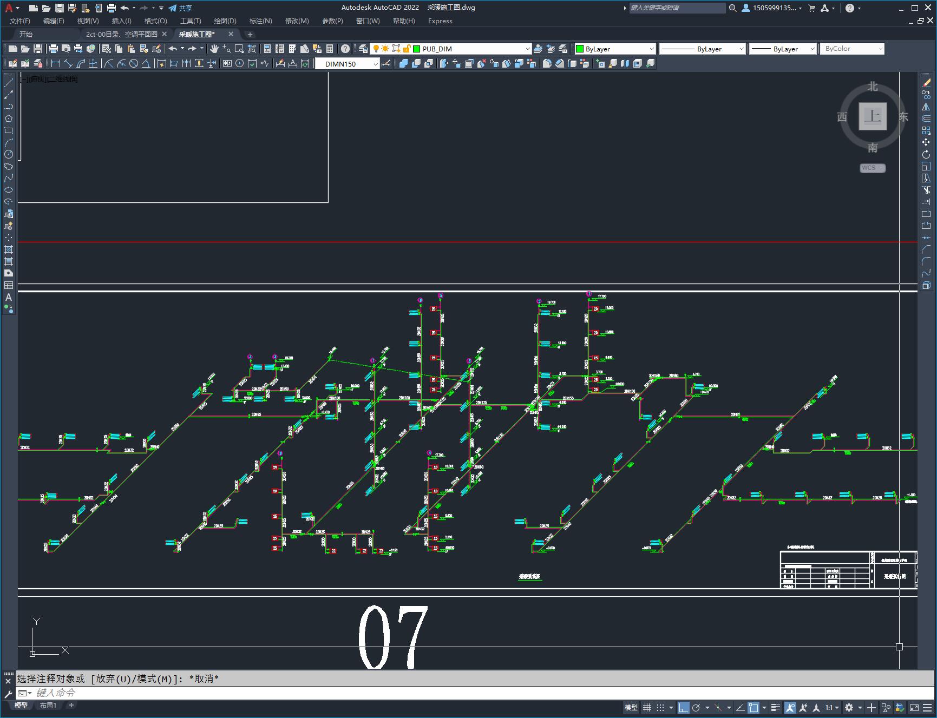937x718 pixels.
Task: Toggle the grid display in status bar
Action: 647,707
